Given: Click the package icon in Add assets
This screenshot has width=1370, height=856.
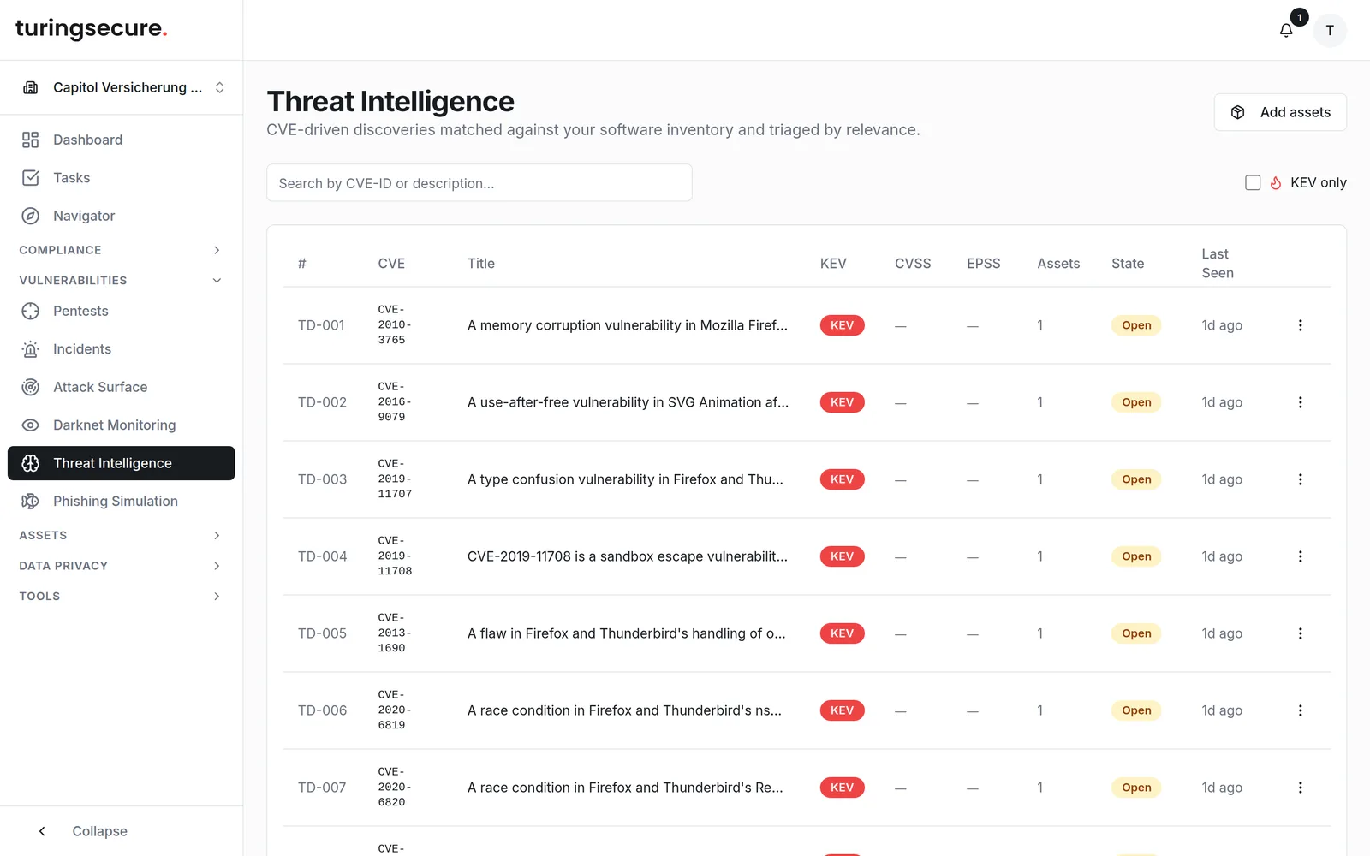Looking at the screenshot, I should 1238,112.
